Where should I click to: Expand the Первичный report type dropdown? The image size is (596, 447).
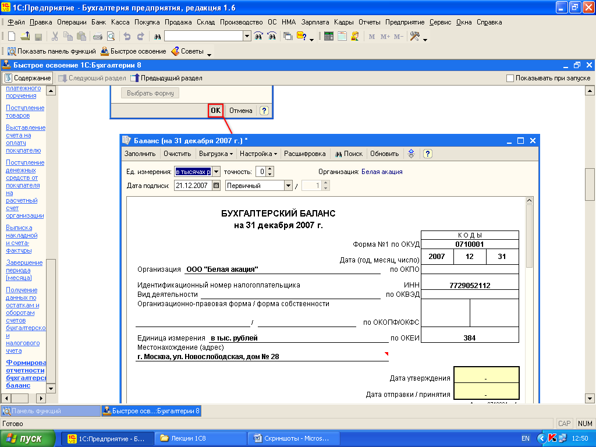[x=288, y=186]
